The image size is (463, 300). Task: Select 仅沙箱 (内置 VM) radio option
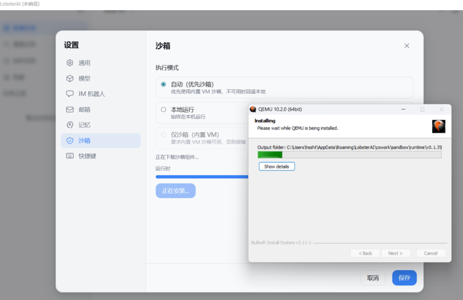pos(163,135)
